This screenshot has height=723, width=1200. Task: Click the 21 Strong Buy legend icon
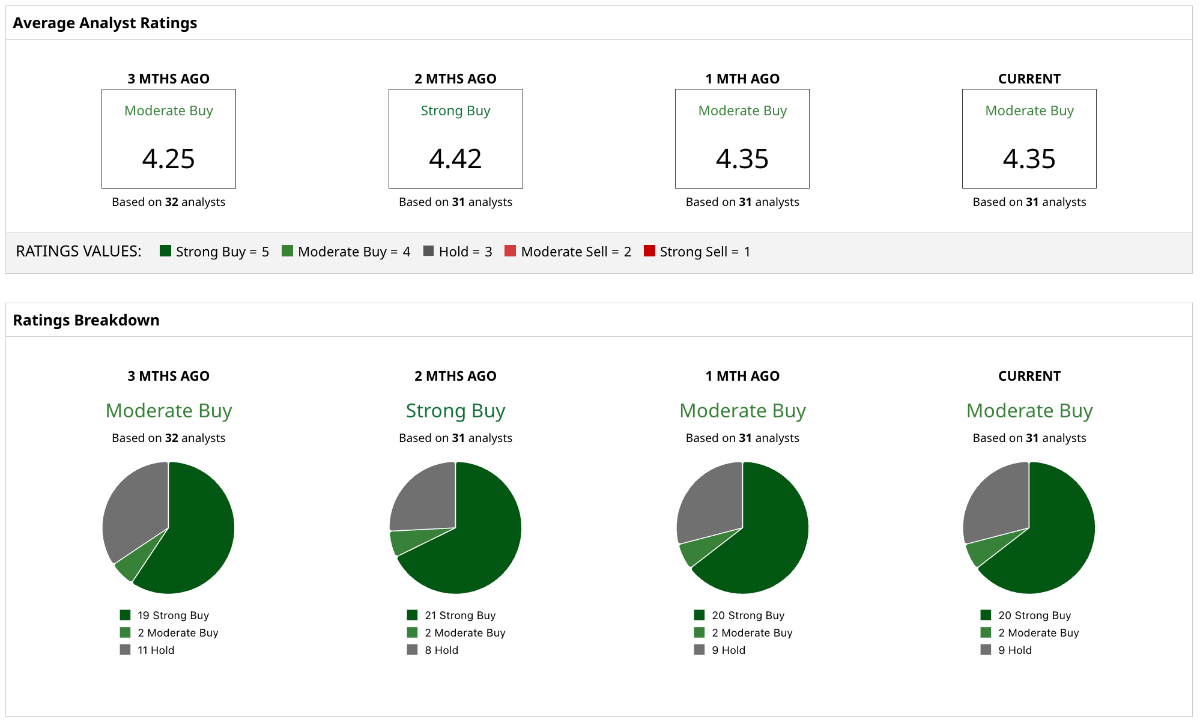tap(413, 615)
